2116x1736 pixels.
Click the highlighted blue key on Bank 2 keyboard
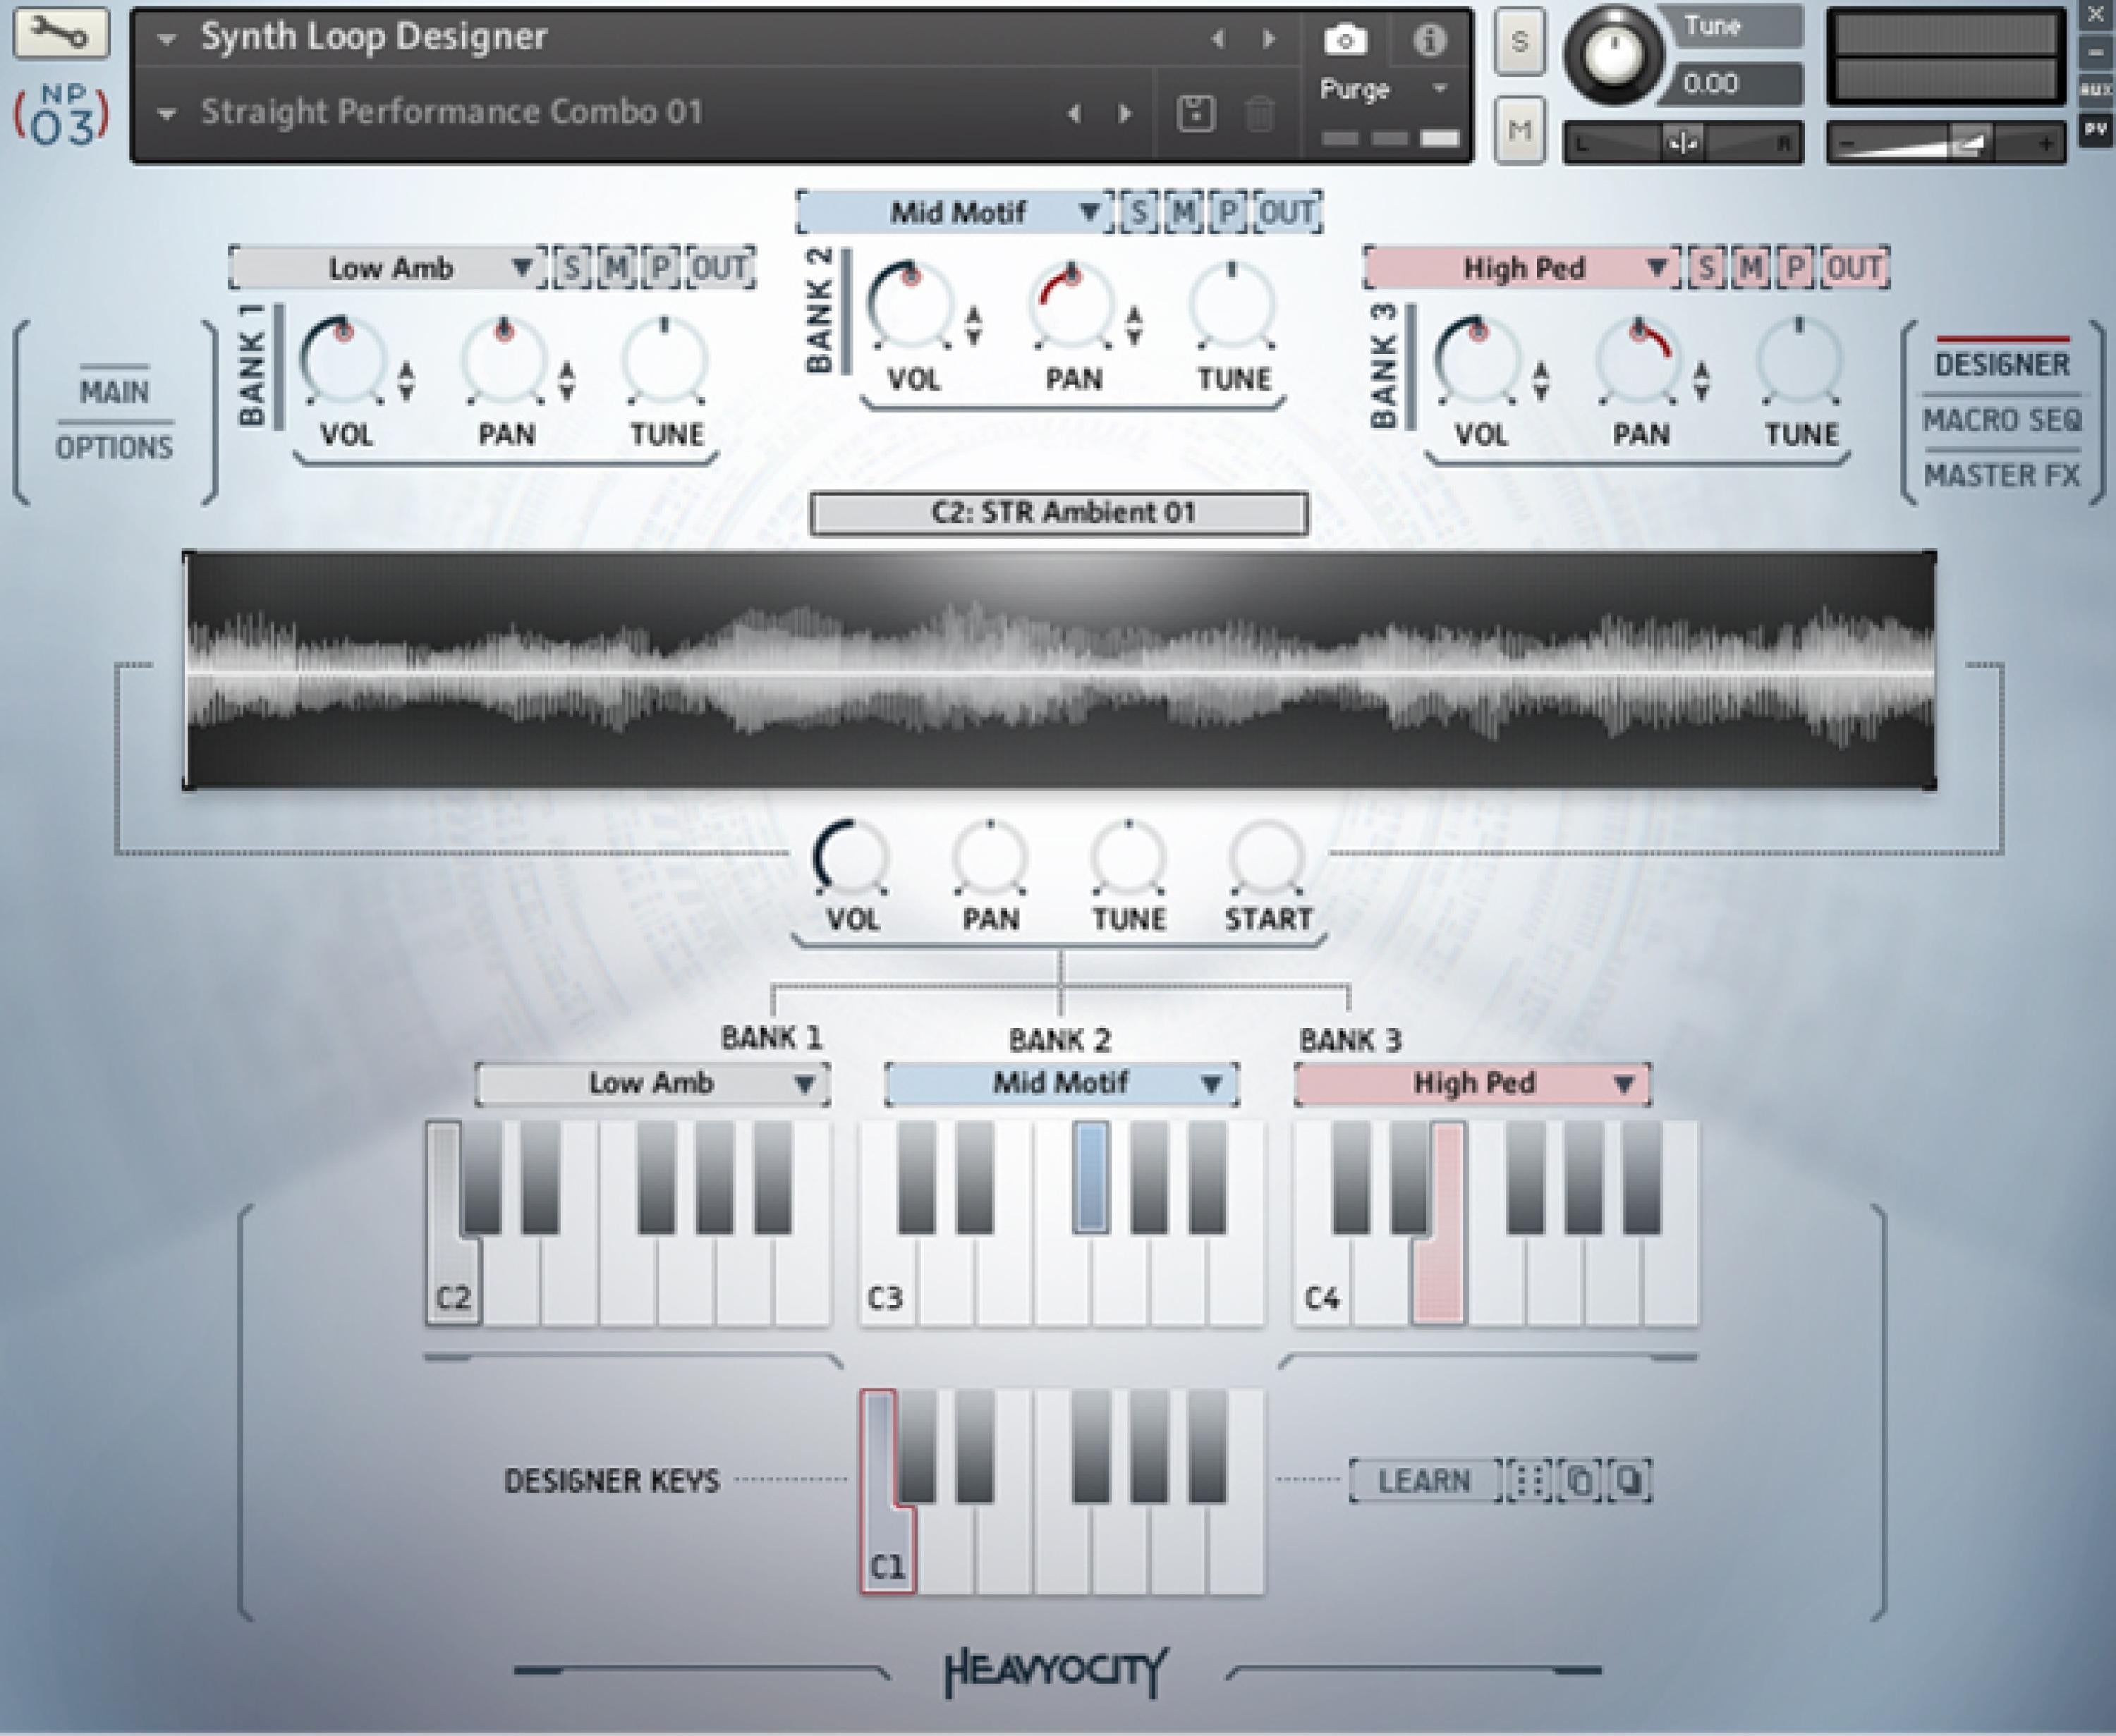(x=1090, y=1176)
